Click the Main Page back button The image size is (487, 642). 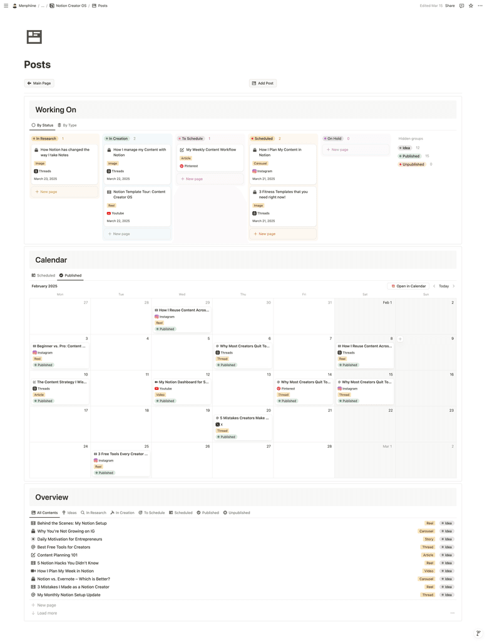39,83
